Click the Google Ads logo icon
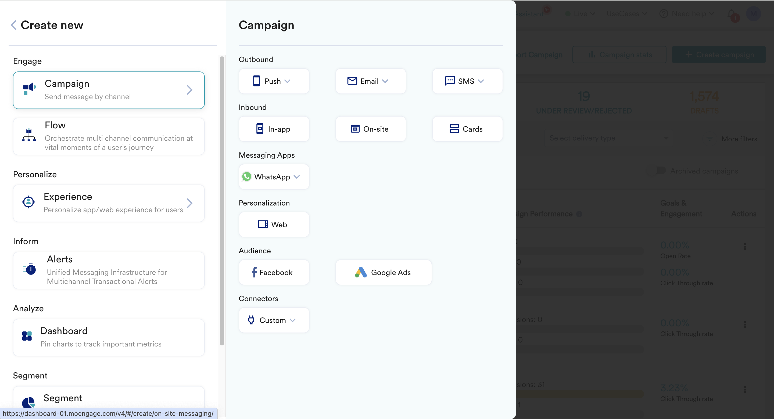Screen dimensions: 774x419 pos(361,272)
